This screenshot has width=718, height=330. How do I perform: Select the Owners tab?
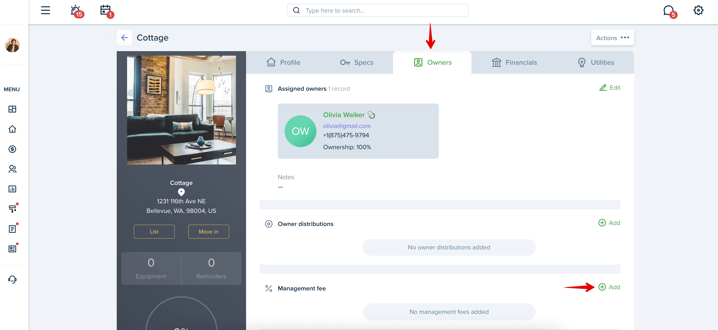click(x=432, y=62)
